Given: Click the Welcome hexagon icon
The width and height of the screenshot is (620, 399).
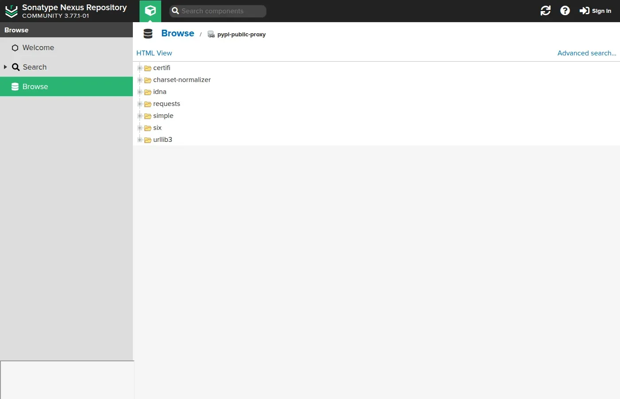Looking at the screenshot, I should click(15, 48).
